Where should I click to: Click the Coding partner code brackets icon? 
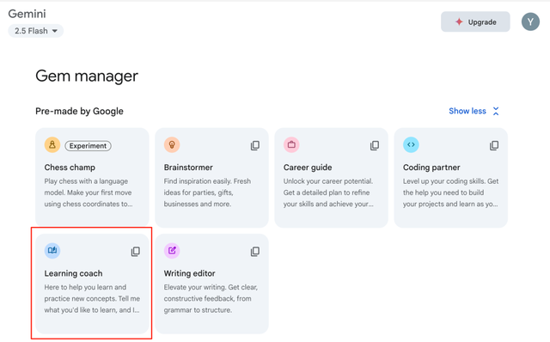[x=411, y=144]
